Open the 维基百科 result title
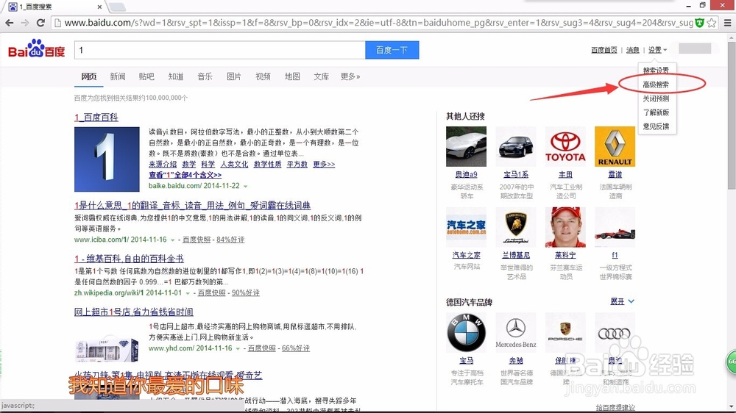 point(129,258)
